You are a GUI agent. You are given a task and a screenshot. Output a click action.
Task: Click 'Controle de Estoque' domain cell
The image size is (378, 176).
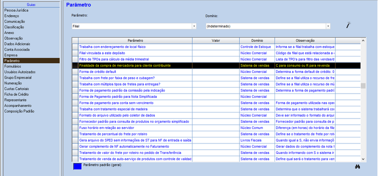pyautogui.click(x=257, y=47)
